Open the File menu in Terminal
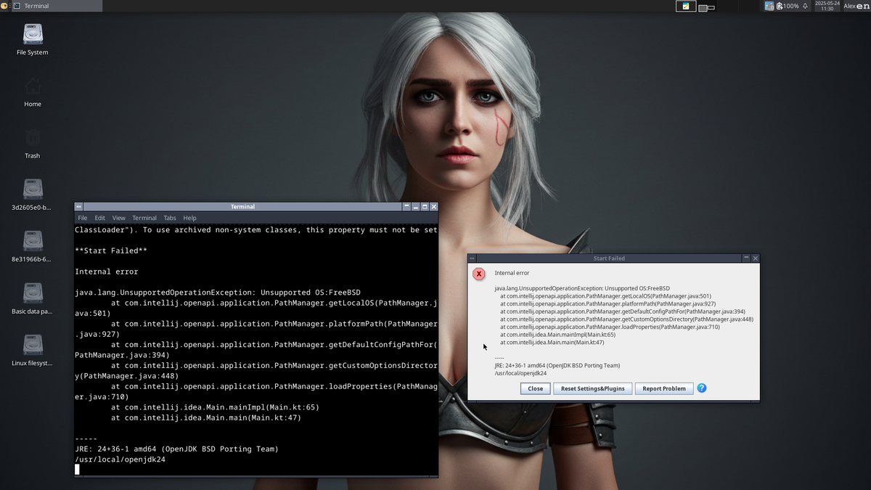 83,218
